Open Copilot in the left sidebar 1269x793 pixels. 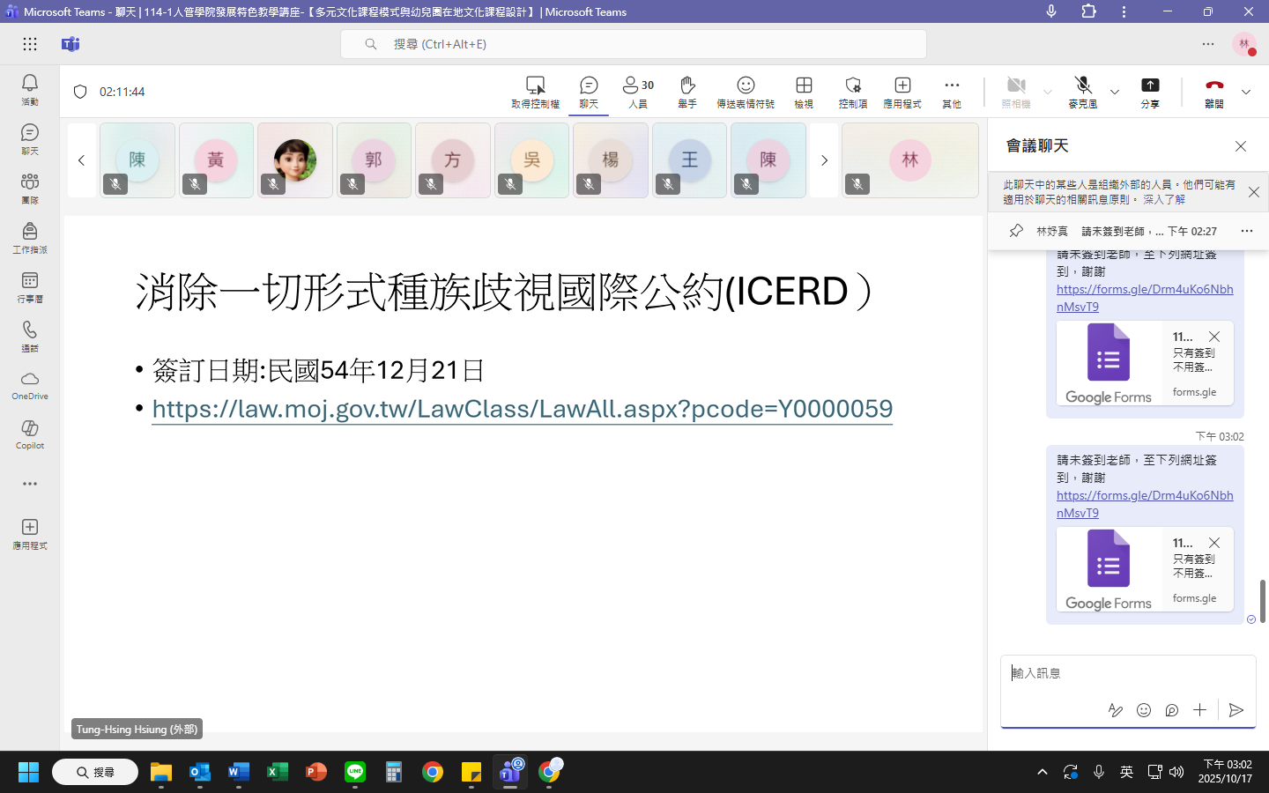point(30,434)
